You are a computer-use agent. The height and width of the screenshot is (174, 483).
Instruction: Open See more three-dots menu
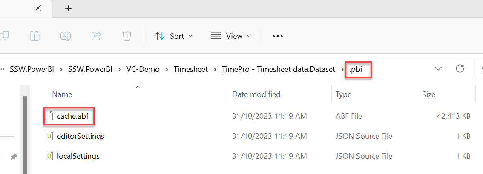point(278,36)
